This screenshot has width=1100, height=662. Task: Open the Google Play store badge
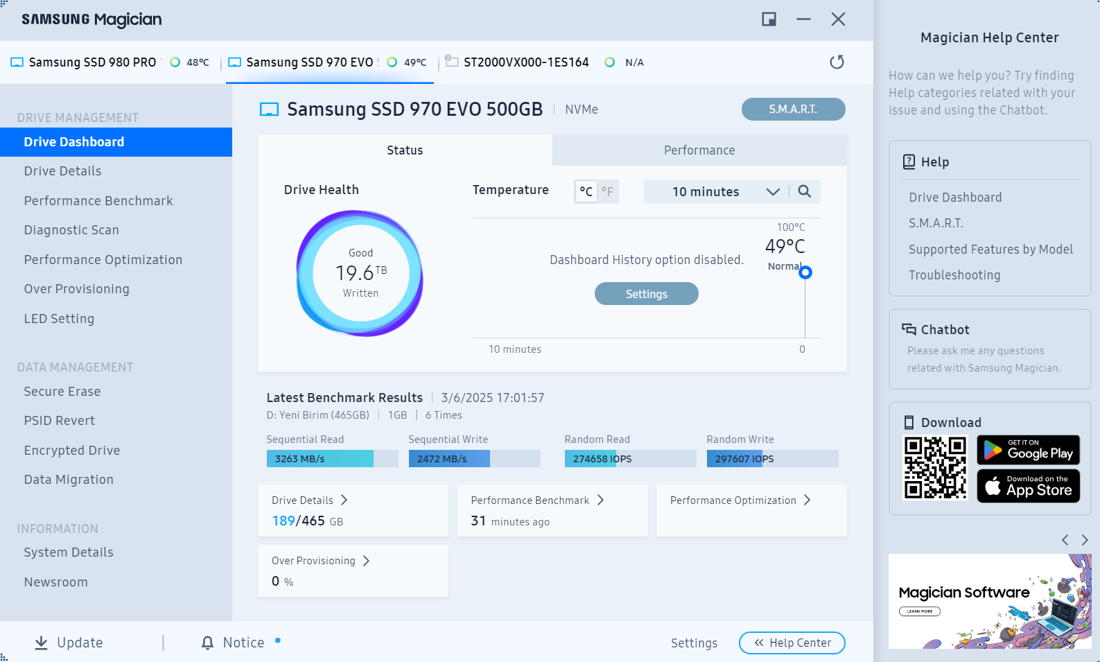(x=1028, y=450)
